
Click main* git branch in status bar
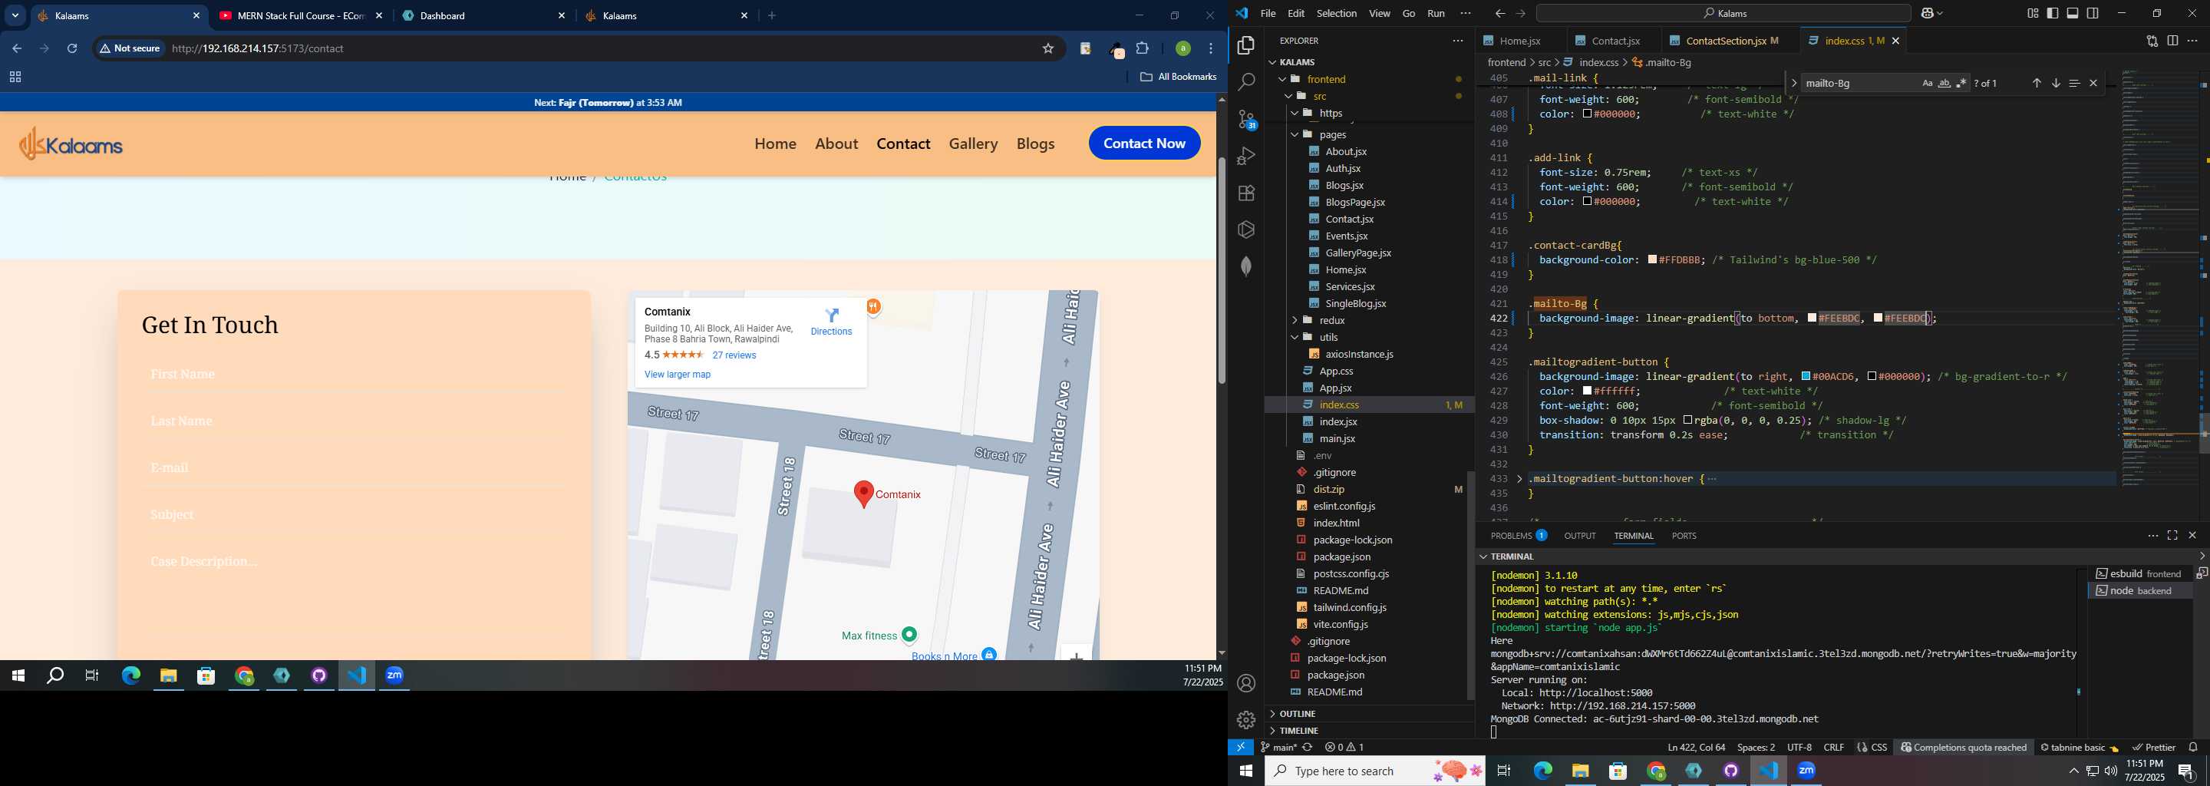point(1278,748)
